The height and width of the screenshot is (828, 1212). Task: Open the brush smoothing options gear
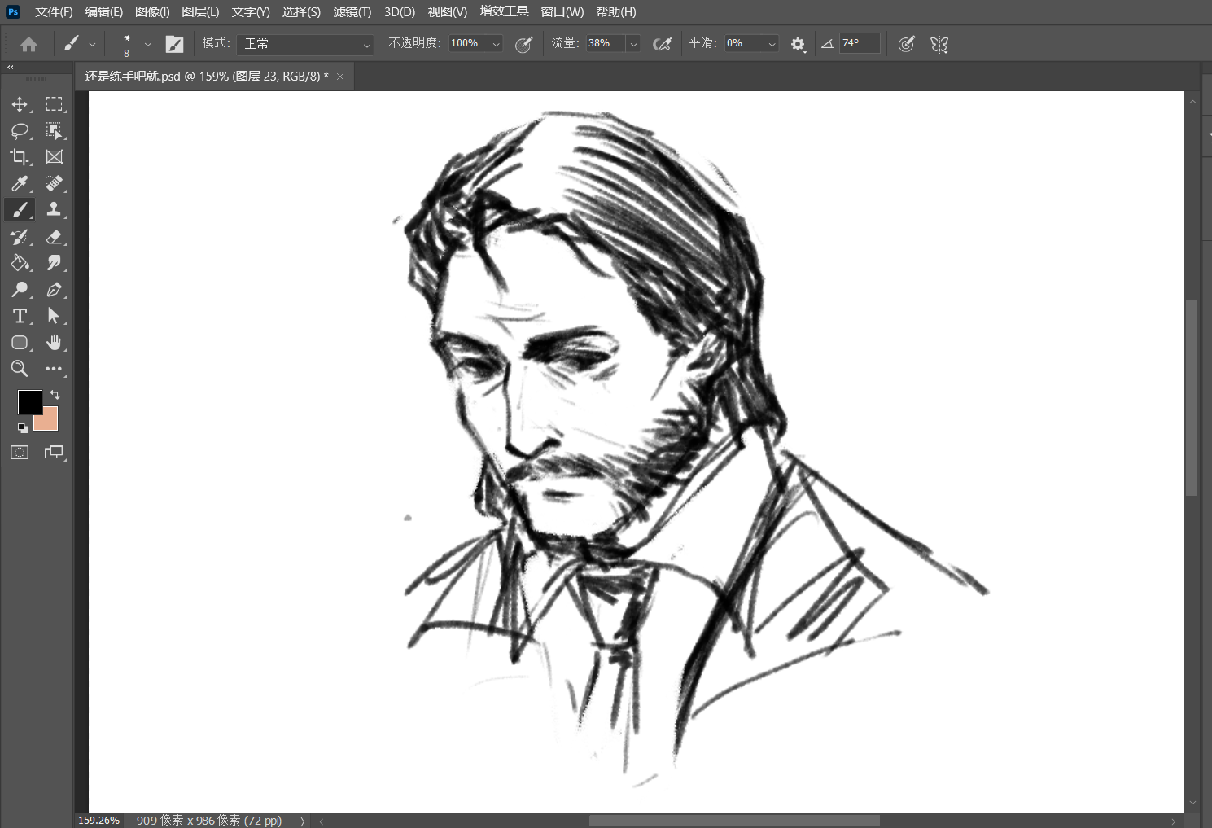pos(798,45)
